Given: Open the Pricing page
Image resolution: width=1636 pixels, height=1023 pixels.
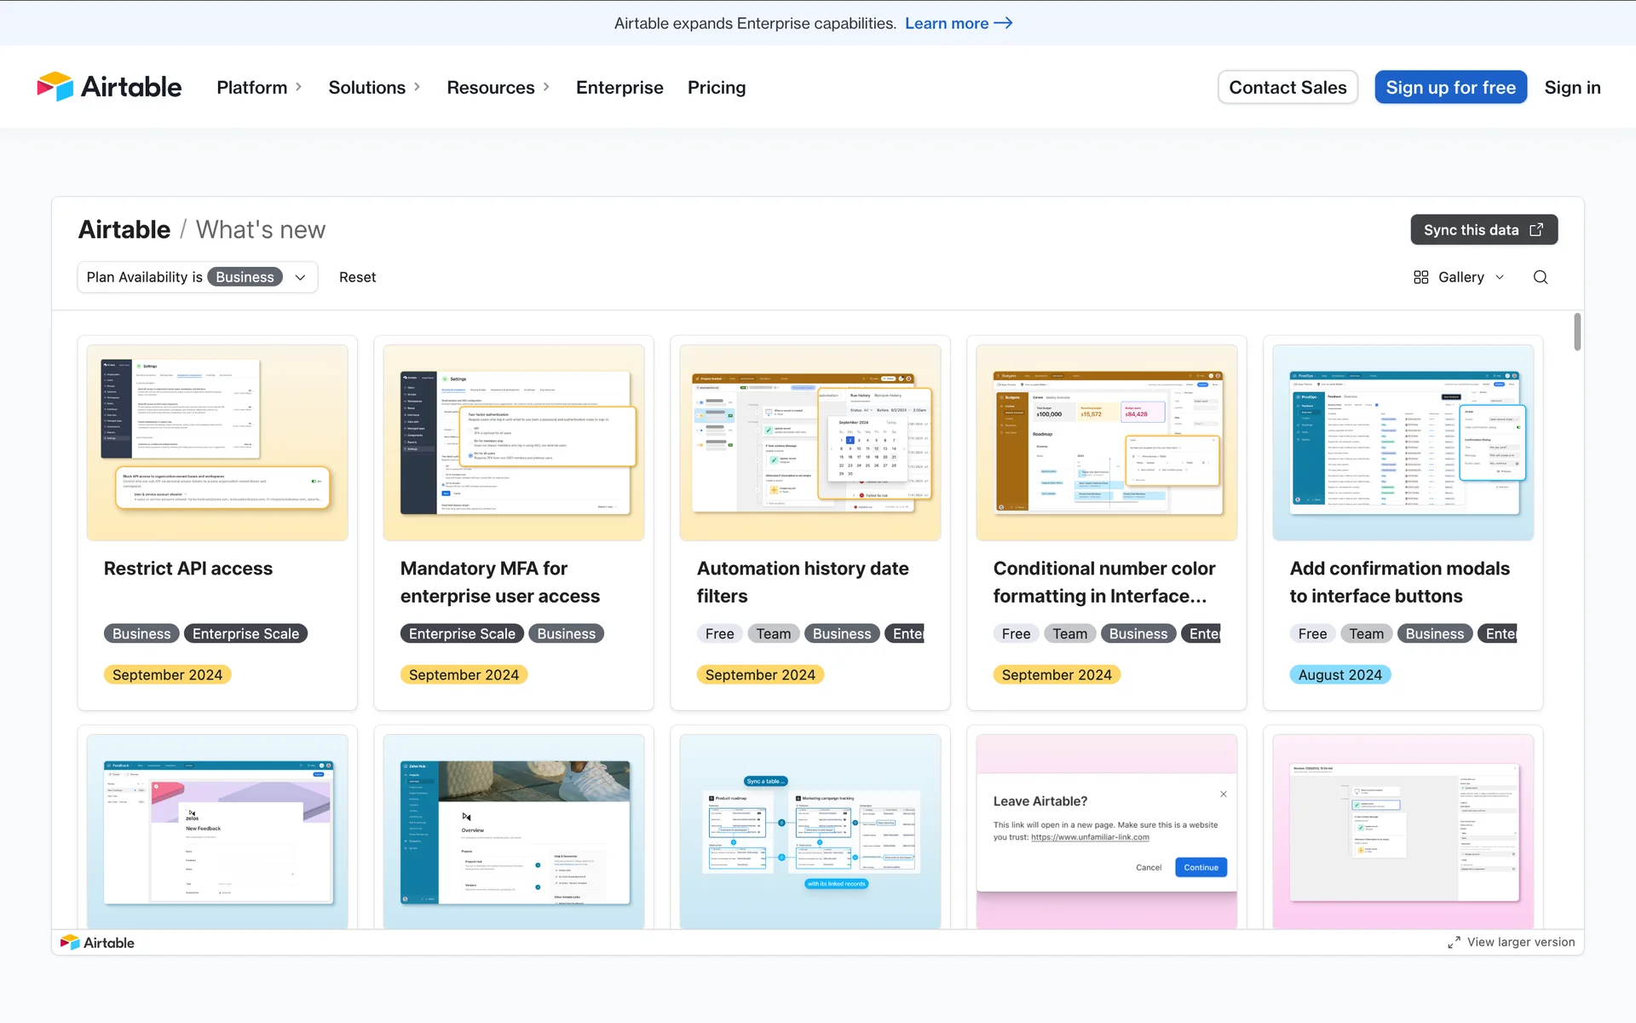Looking at the screenshot, I should (716, 87).
